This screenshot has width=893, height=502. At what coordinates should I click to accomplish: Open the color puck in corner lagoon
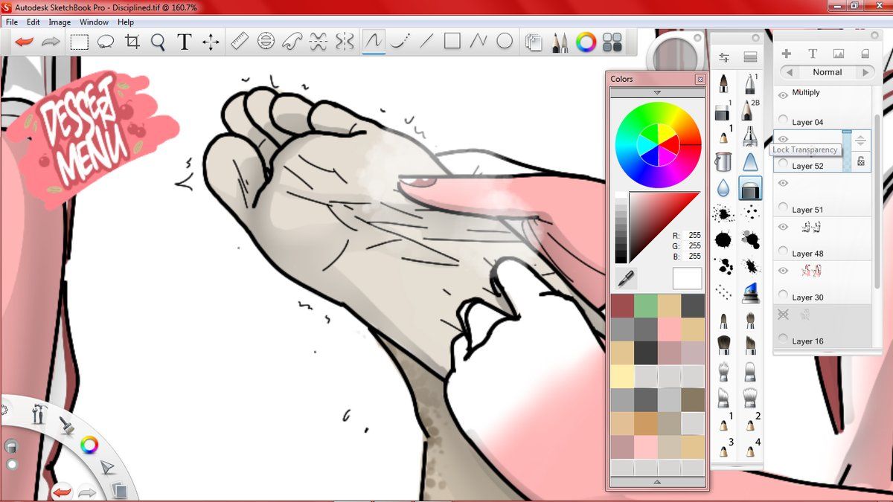[x=89, y=445]
